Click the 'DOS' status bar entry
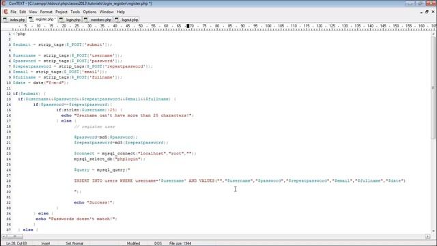The width and height of the screenshot is (437, 246). (158, 243)
